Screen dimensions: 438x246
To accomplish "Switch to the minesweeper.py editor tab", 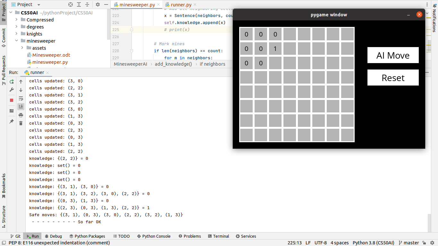I will [x=137, y=5].
